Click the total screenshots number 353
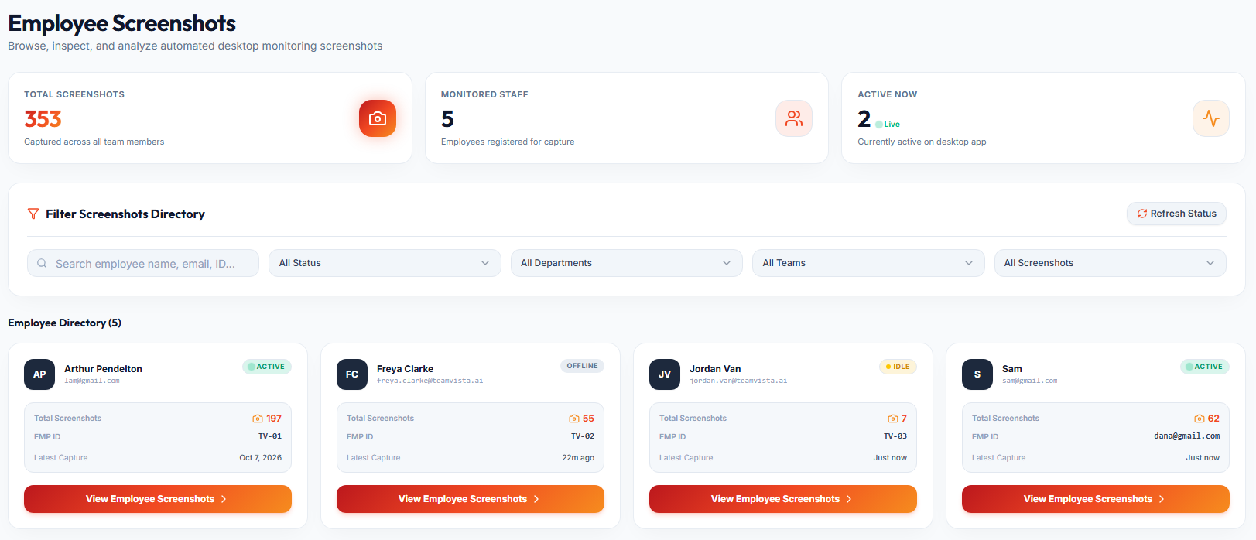 coord(43,119)
